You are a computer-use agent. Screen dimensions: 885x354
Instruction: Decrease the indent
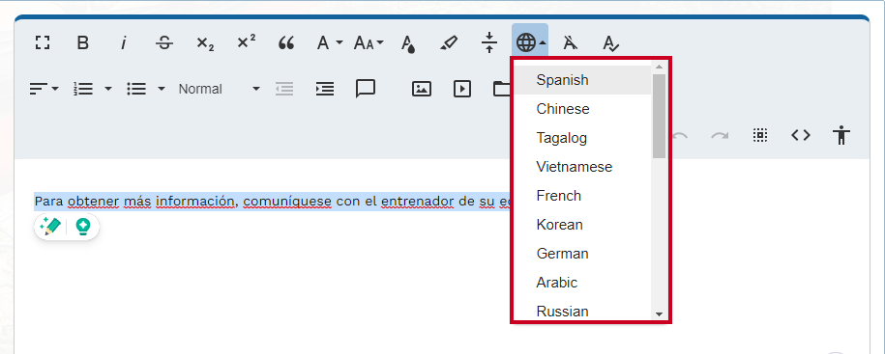click(x=284, y=89)
